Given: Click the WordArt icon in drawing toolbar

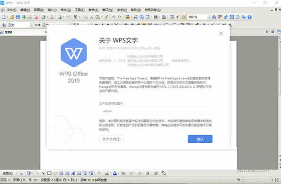Looking at the screenshot, I should (73, 173).
